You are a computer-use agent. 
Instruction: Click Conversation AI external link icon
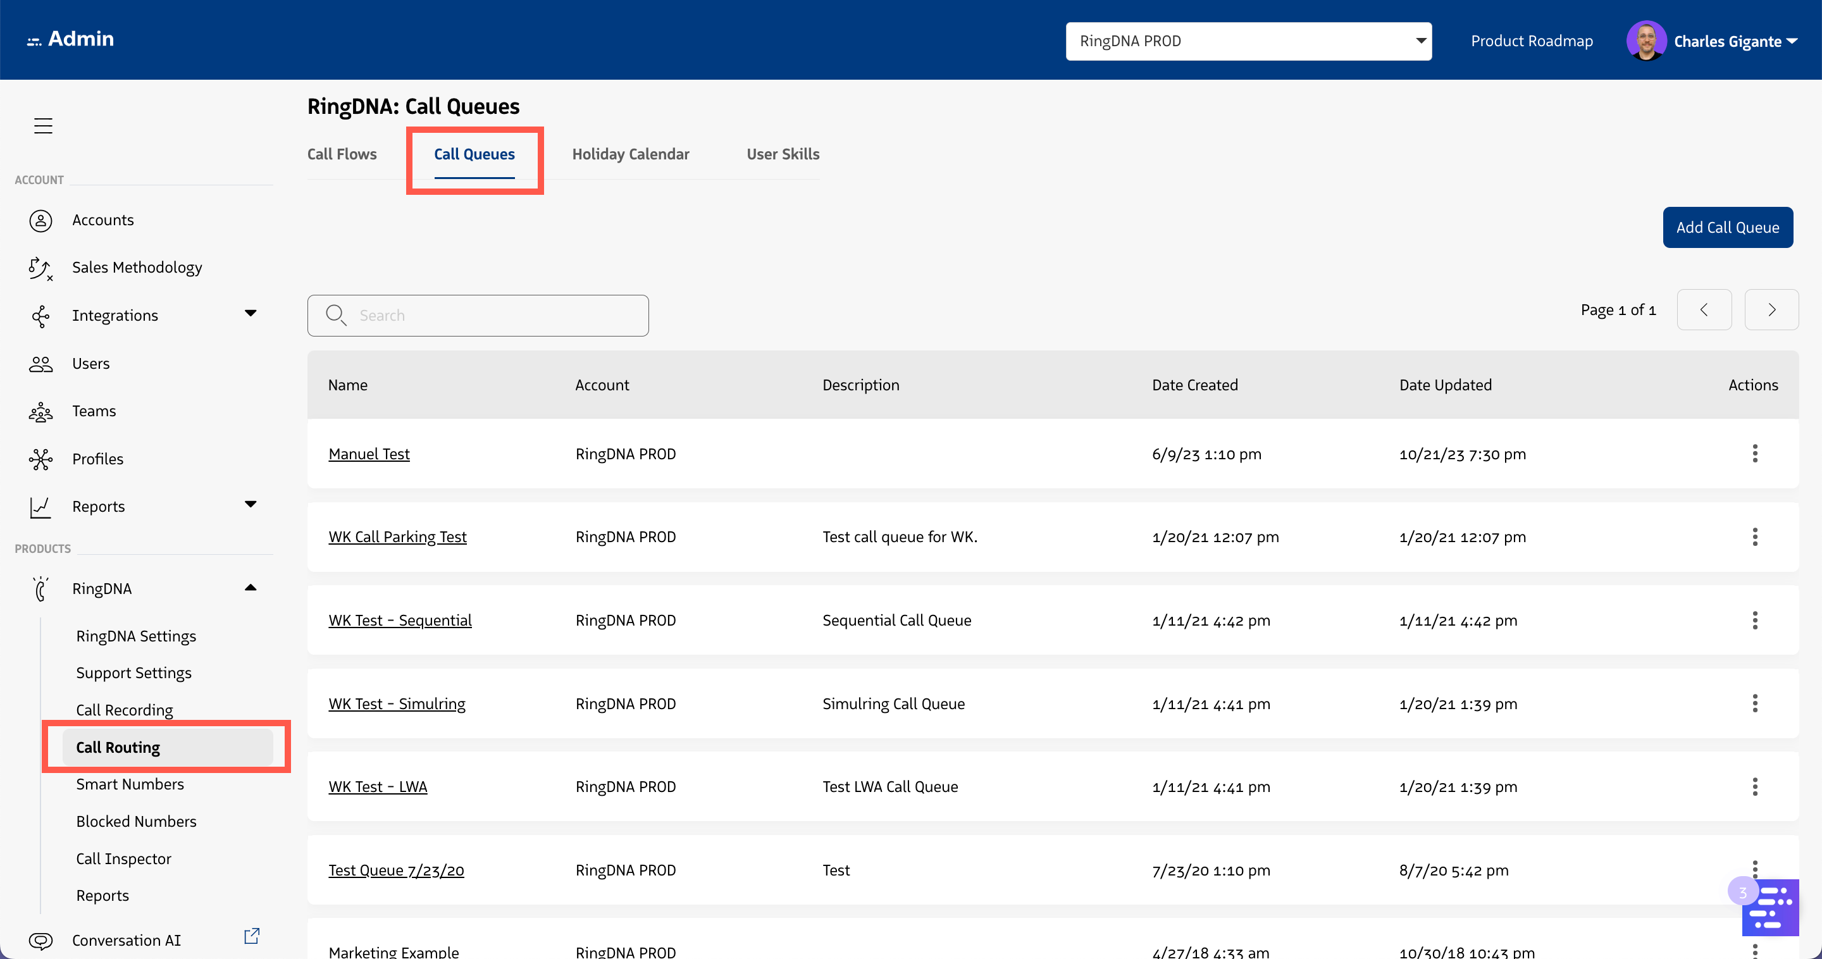pyautogui.click(x=251, y=936)
